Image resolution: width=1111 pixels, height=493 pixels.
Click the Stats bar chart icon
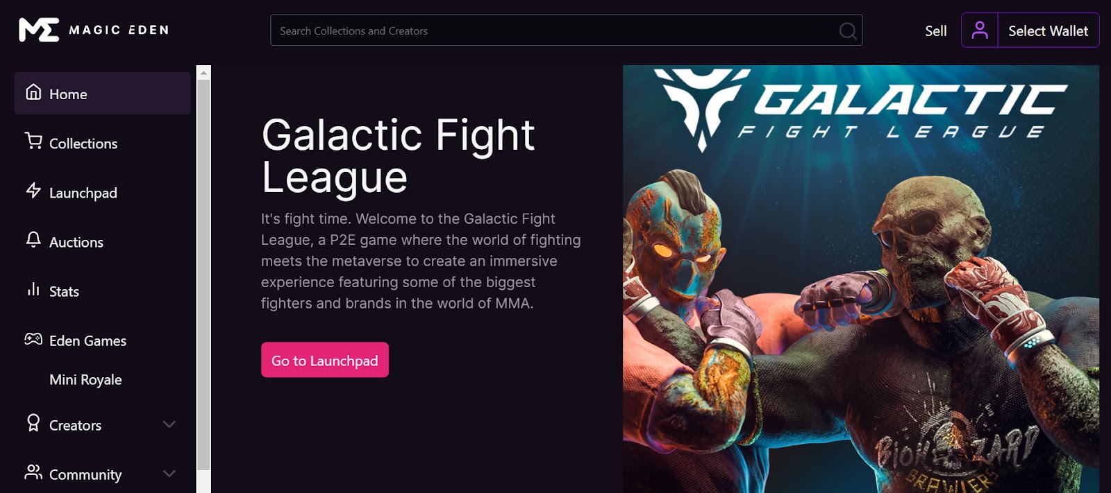pos(33,289)
